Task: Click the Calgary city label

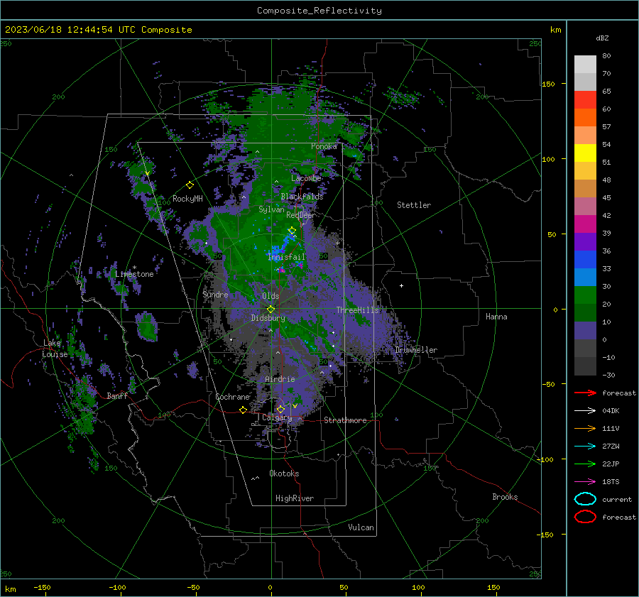Action: click(277, 417)
